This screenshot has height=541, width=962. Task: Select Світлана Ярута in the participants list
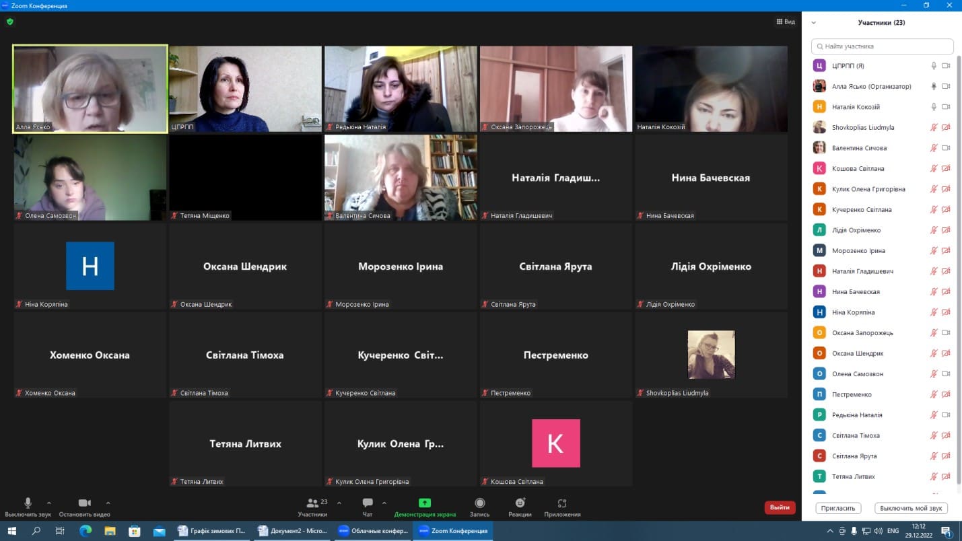[x=882, y=456]
